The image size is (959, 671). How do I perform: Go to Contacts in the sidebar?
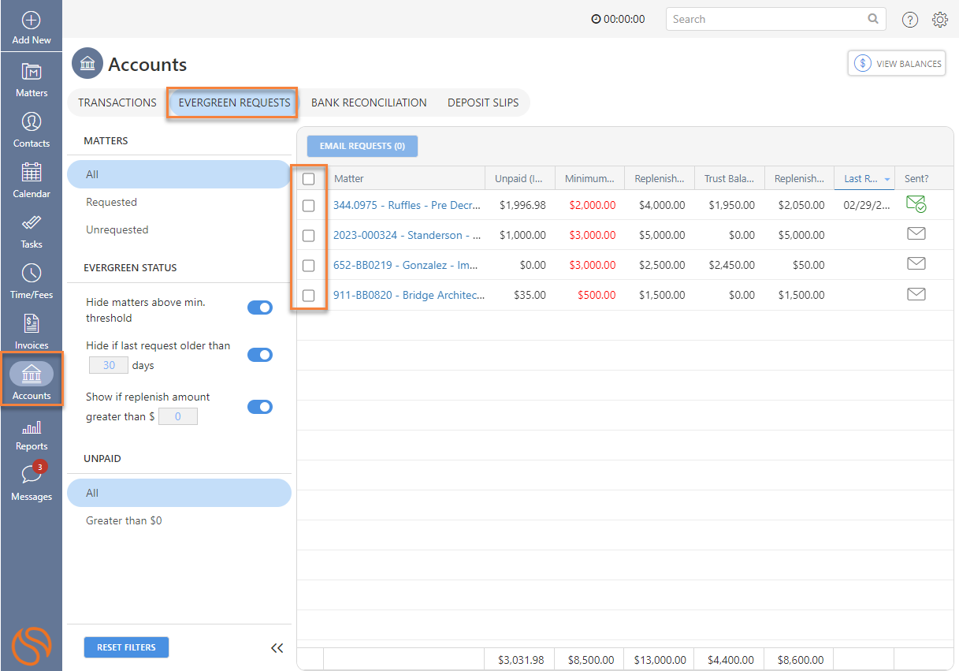point(32,122)
